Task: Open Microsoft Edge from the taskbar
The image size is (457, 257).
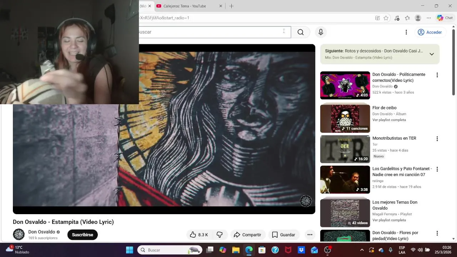Action: click(249, 250)
